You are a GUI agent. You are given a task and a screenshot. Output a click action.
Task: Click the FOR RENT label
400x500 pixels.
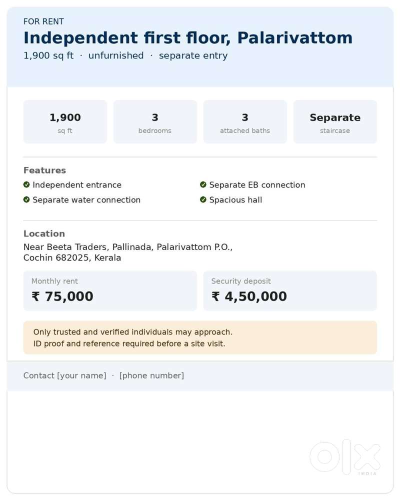click(x=43, y=21)
